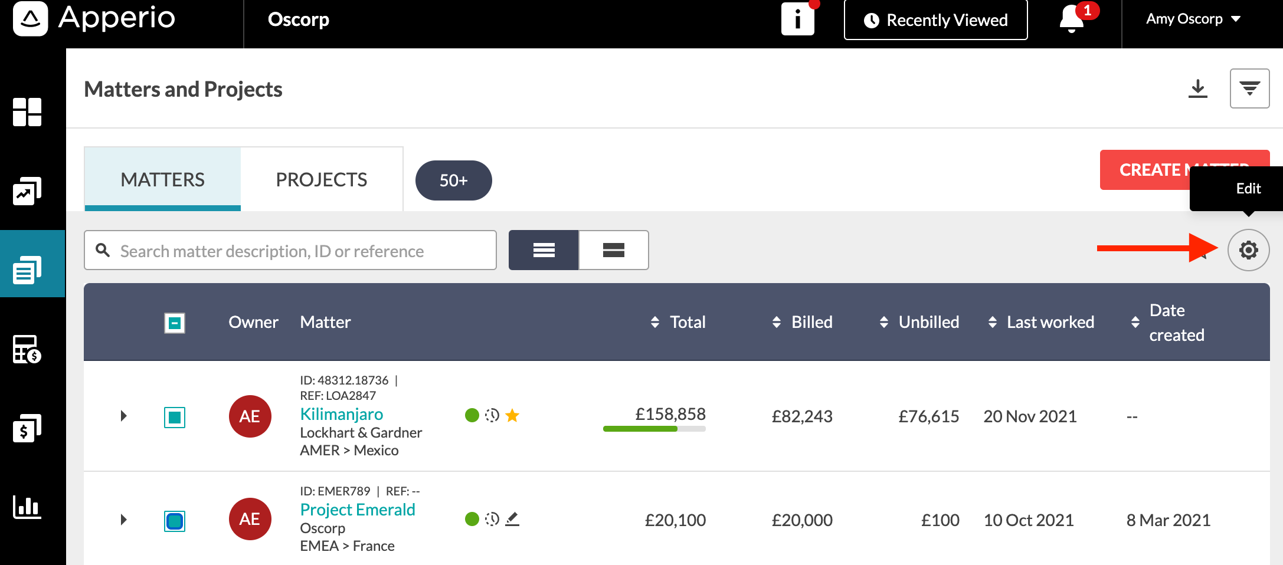This screenshot has height=565, width=1283.
Task: Click Kilimanjaro history clock icon
Action: coord(492,415)
